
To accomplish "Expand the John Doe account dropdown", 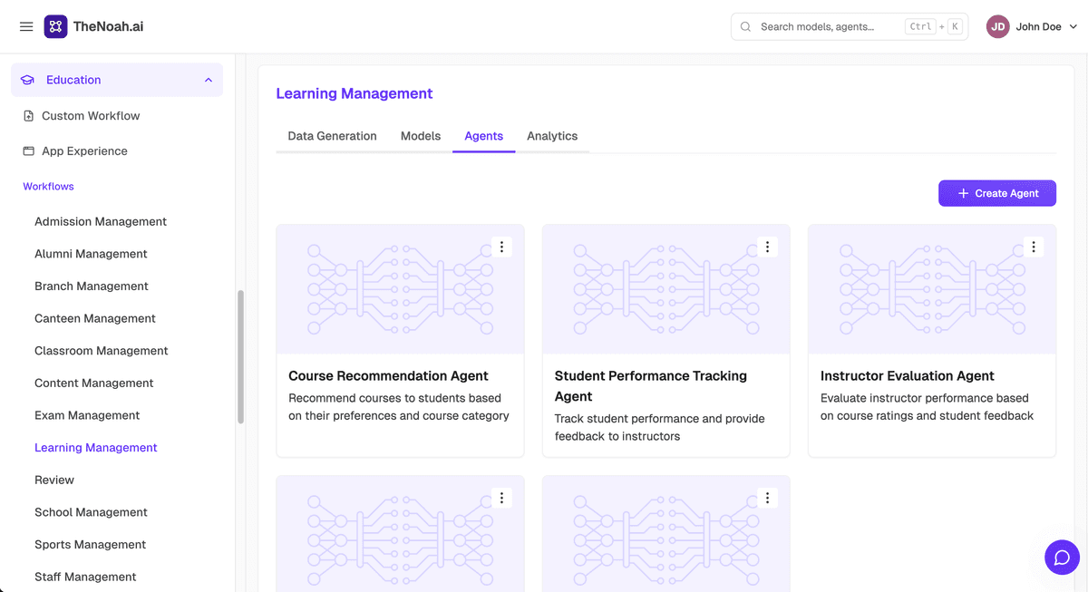I will click(1073, 27).
